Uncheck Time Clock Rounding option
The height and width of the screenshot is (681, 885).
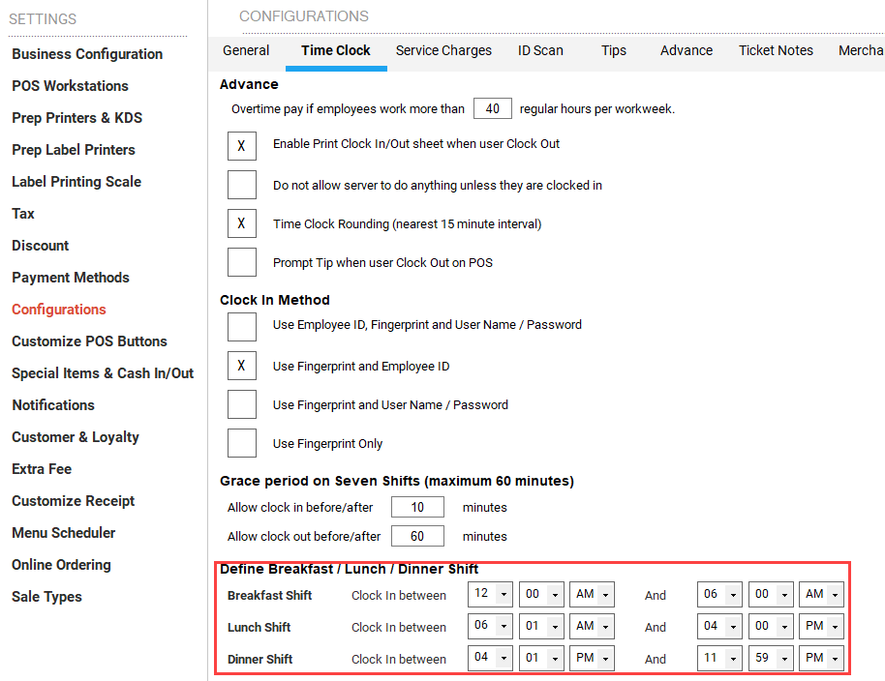(x=241, y=223)
